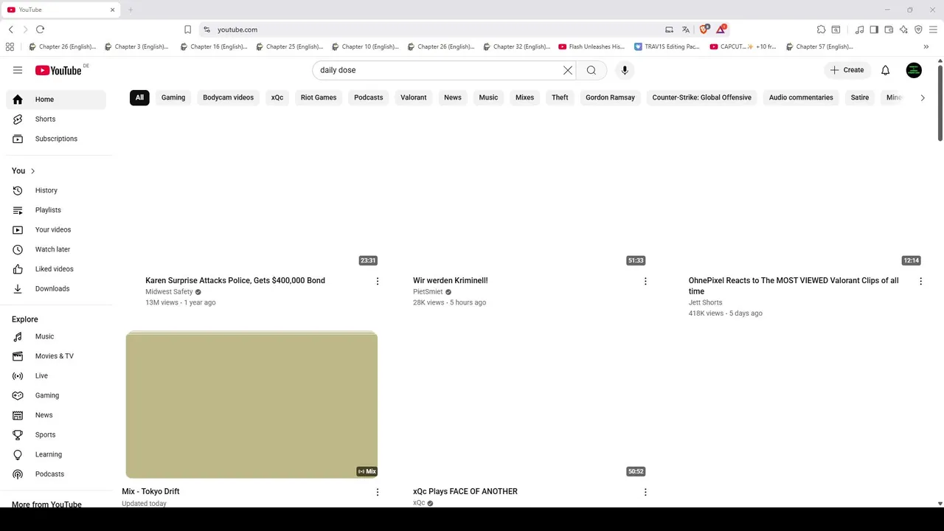Click the Brave VPN shield icon
This screenshot has width=944, height=531.
pyautogui.click(x=918, y=29)
